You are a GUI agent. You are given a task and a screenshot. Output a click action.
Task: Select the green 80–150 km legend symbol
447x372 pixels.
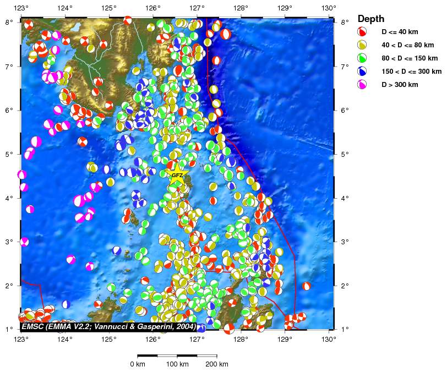coord(362,58)
